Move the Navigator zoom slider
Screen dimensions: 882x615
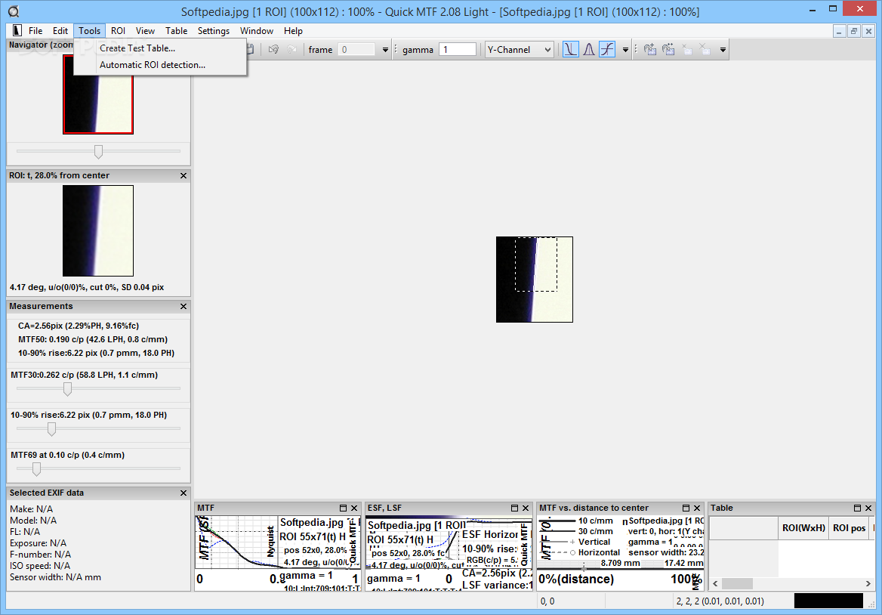(x=98, y=151)
